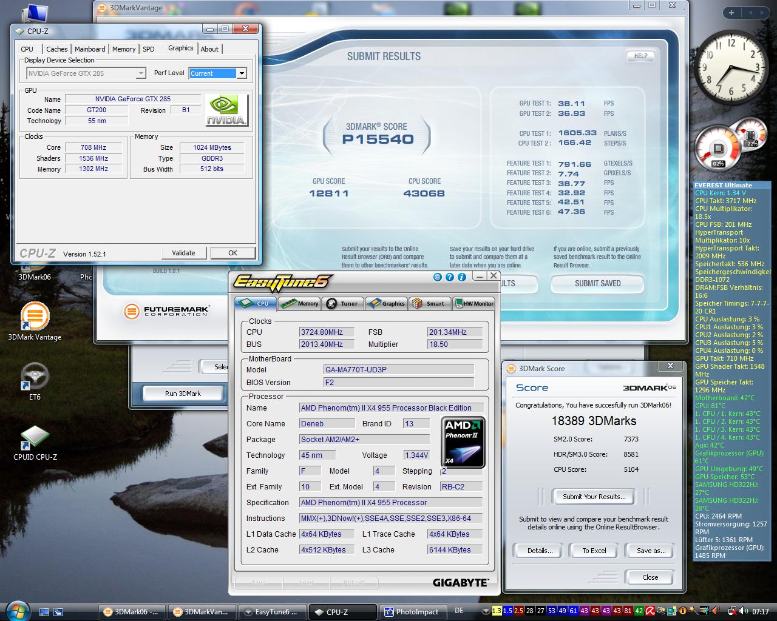Click the FSB 201.34MHz field

pos(455,332)
